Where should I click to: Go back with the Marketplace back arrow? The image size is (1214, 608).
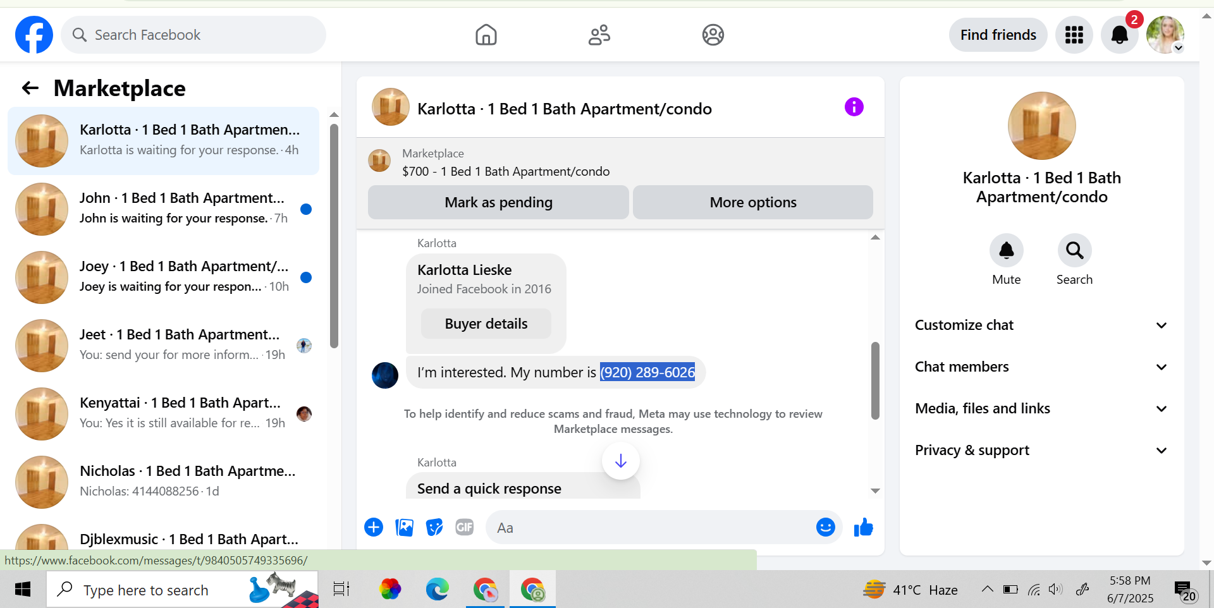pyautogui.click(x=30, y=88)
